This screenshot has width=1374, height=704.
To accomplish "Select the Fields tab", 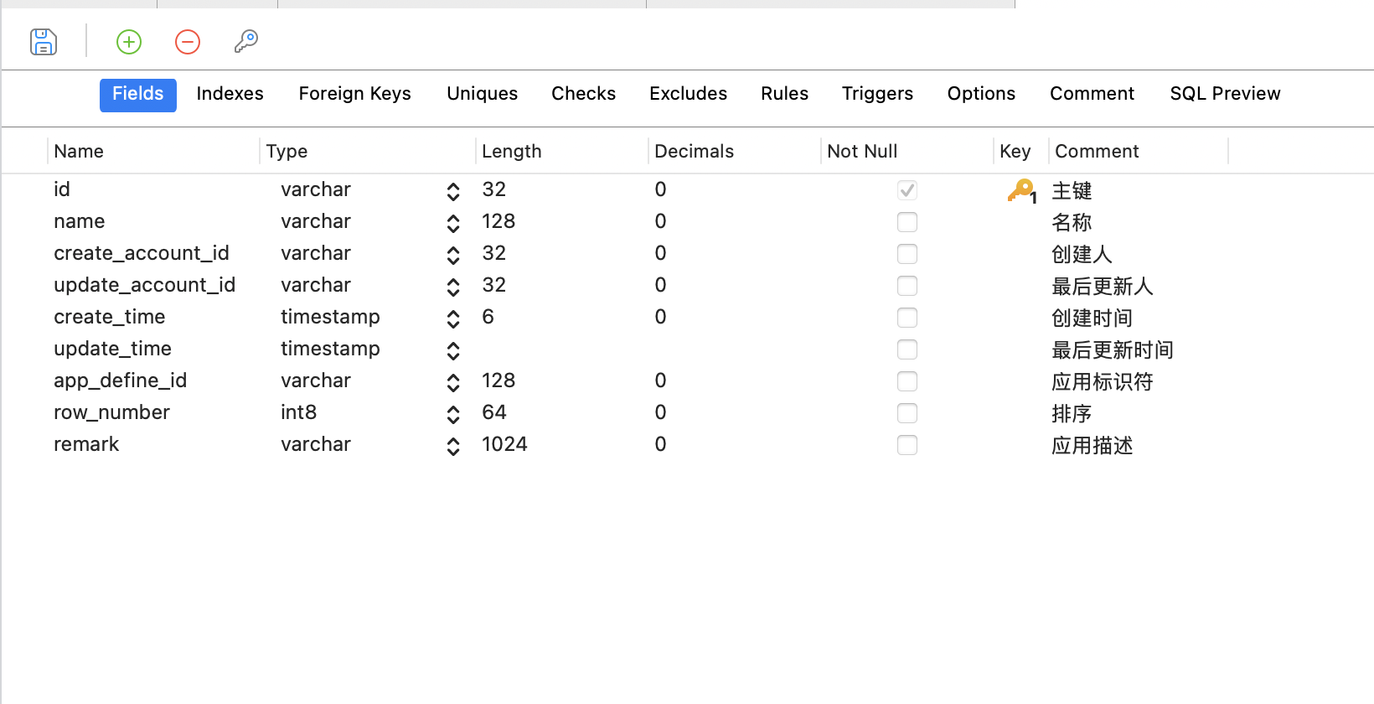I will pos(138,95).
